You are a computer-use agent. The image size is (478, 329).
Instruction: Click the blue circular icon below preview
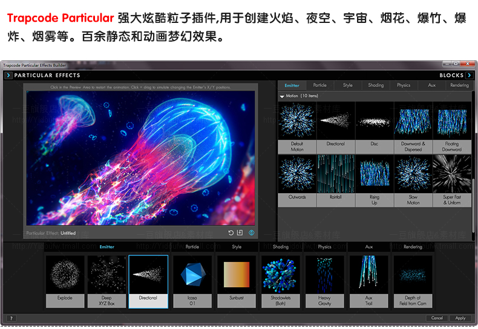click(x=251, y=233)
